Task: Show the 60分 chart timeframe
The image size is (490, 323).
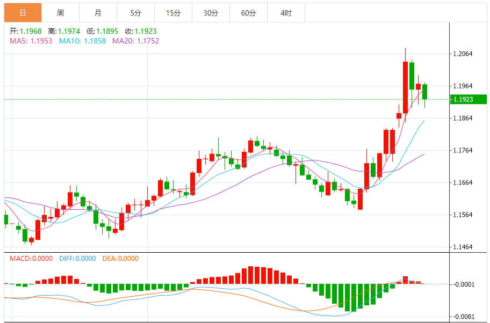Action: click(x=248, y=13)
